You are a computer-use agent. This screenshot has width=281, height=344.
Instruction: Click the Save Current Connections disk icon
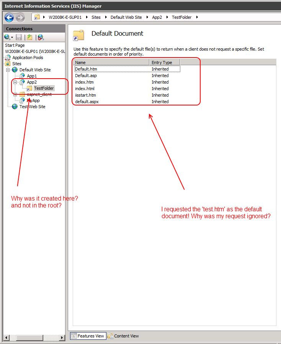[19, 37]
